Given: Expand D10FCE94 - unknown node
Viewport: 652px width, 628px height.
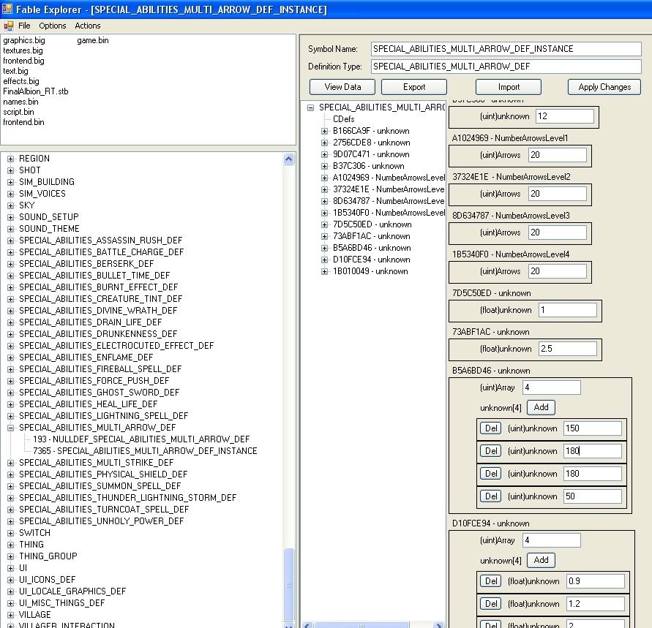Looking at the screenshot, I should point(324,260).
